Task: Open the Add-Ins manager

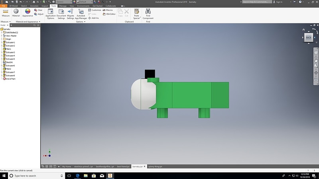Action: [94, 18]
